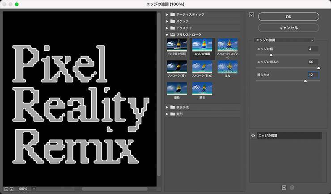Collapse the ブラシストローク filter folder
Screen dimensions: 331x194
(x=167, y=34)
